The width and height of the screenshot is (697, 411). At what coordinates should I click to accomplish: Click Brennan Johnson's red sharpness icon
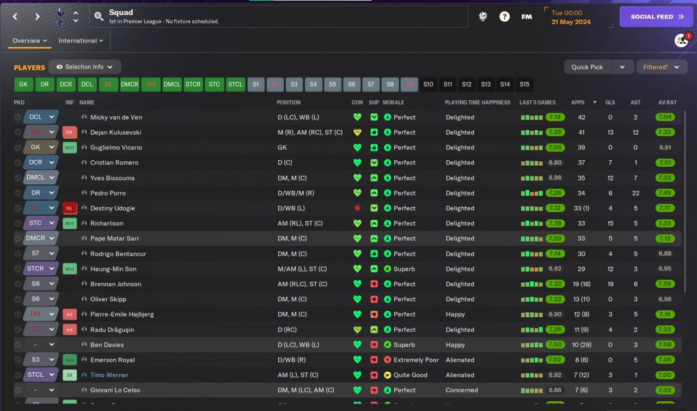tap(374, 284)
